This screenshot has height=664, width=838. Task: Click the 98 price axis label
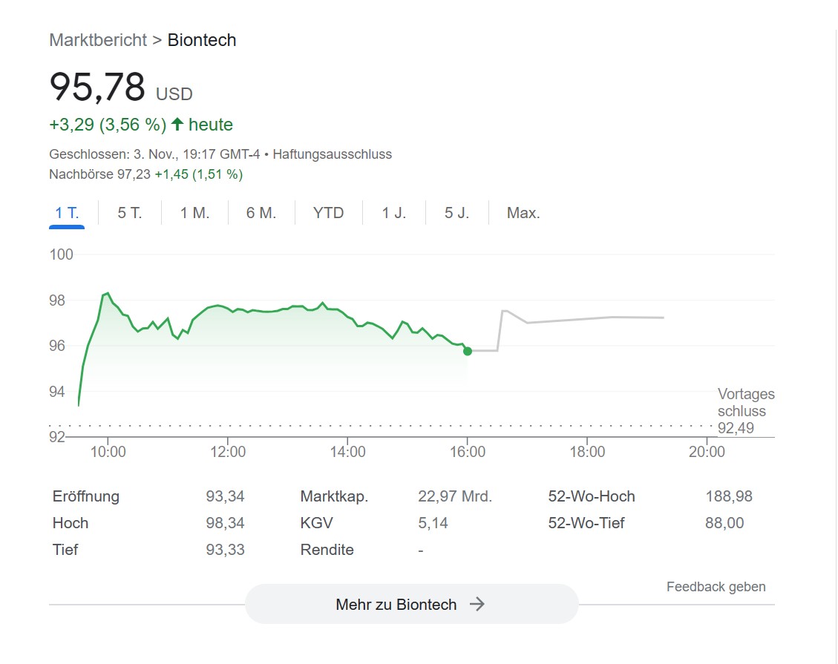coord(57,300)
